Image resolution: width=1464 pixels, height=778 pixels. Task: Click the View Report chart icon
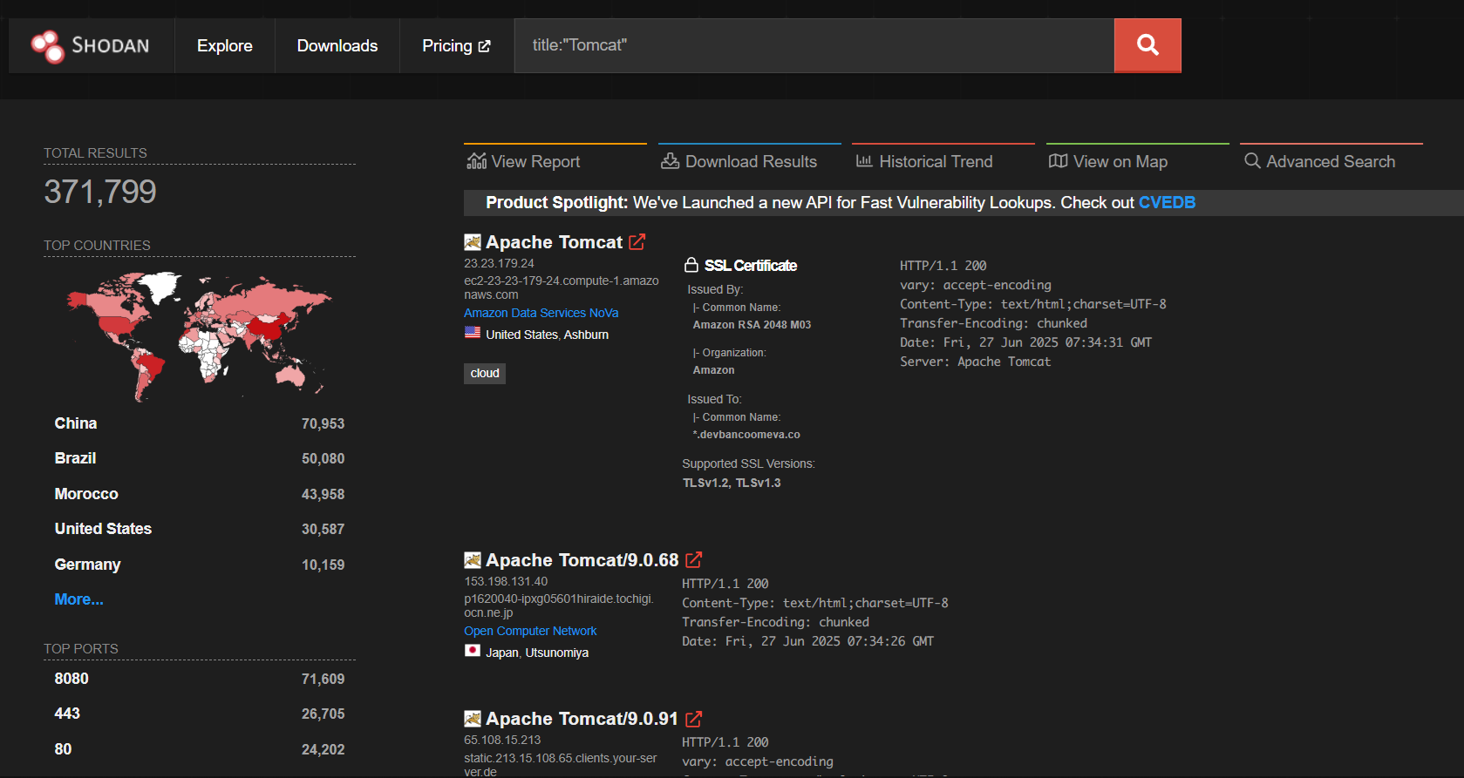[477, 161]
